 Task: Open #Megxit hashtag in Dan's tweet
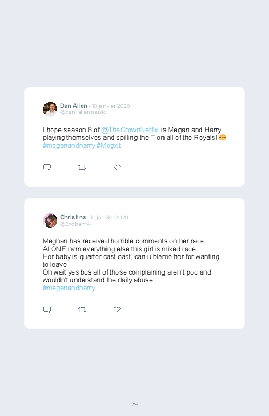click(109, 146)
